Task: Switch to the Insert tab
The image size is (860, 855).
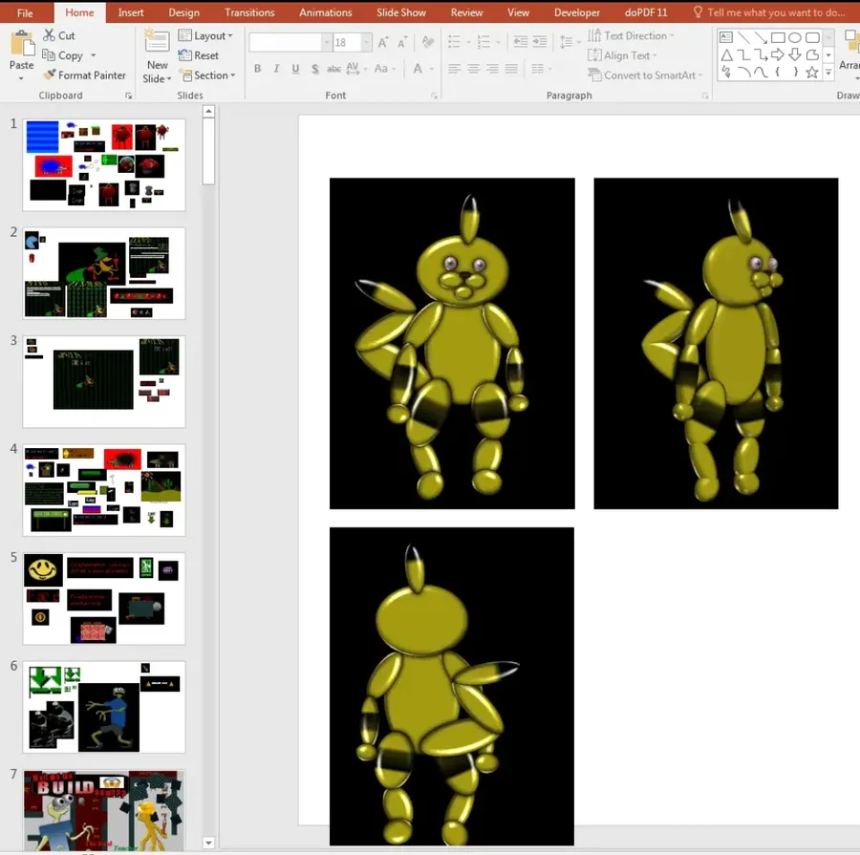Action: pos(131,12)
